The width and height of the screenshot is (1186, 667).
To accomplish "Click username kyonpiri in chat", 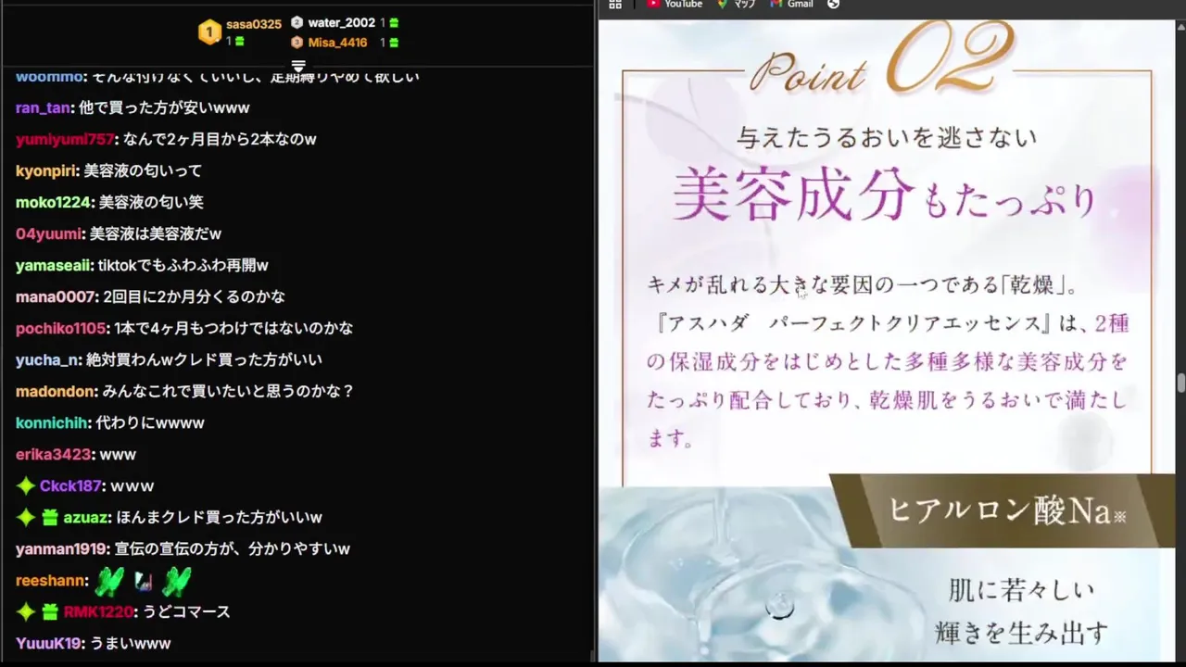I will pyautogui.click(x=45, y=170).
